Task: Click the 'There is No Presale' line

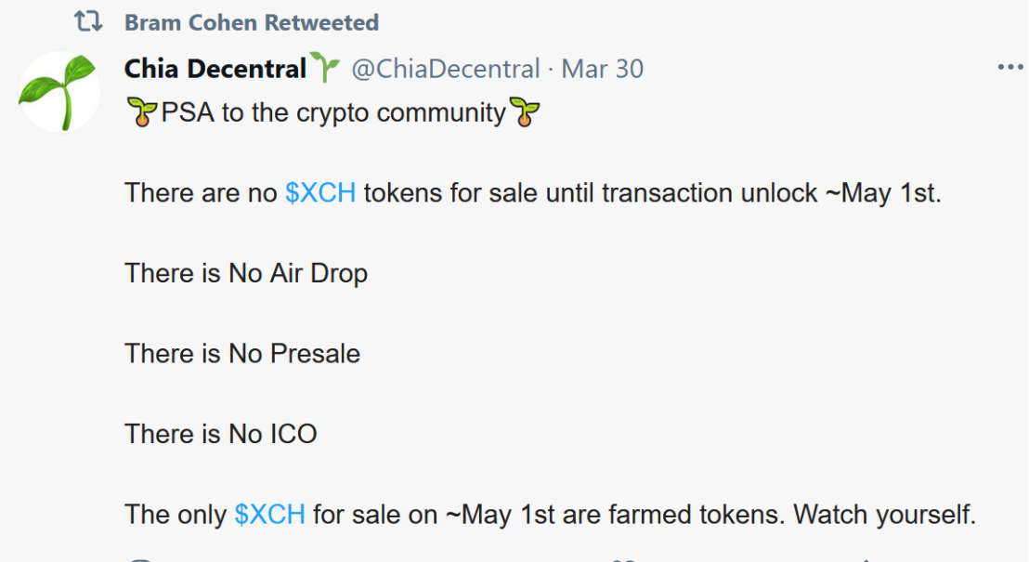Action: click(242, 354)
